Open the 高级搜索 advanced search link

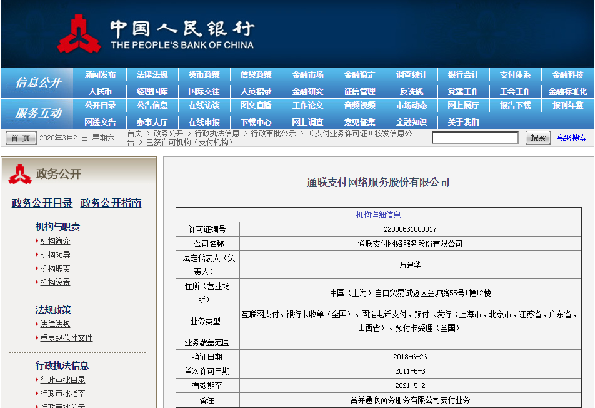(571, 138)
